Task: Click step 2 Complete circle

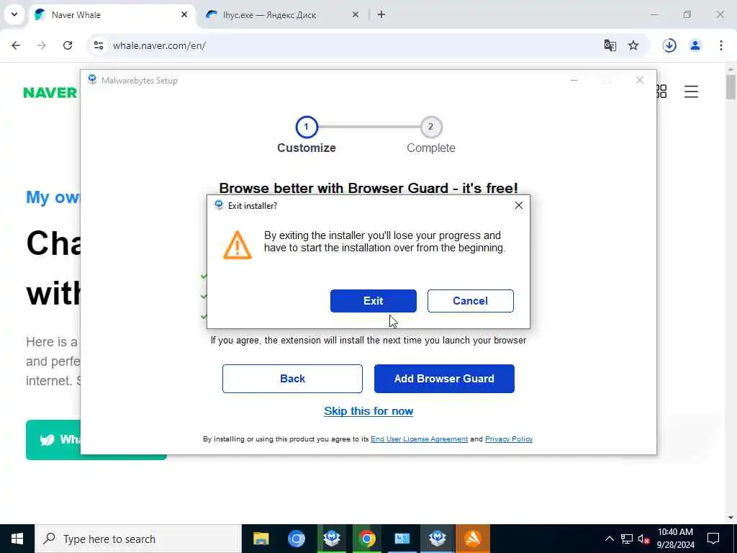Action: coord(430,127)
